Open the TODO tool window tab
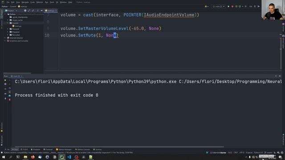This screenshot has height=160, width=285. point(24,149)
